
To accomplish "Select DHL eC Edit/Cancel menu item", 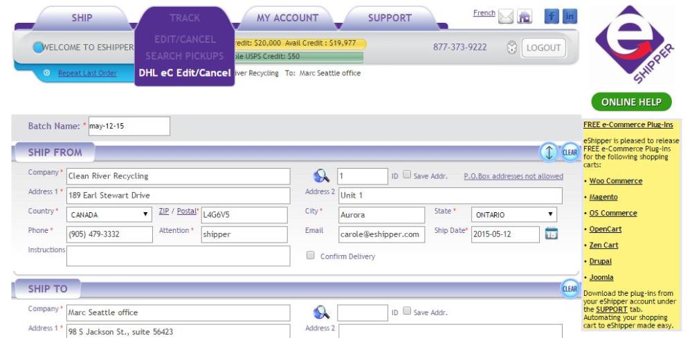I will coord(185,73).
